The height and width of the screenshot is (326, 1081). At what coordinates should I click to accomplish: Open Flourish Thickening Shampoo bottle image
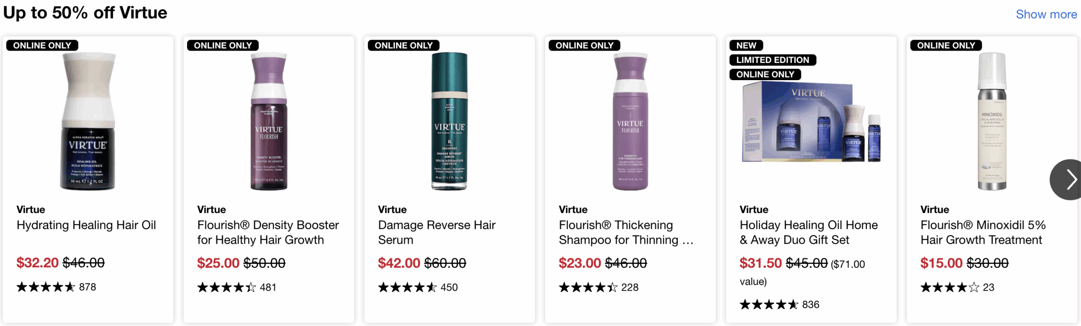point(630,121)
